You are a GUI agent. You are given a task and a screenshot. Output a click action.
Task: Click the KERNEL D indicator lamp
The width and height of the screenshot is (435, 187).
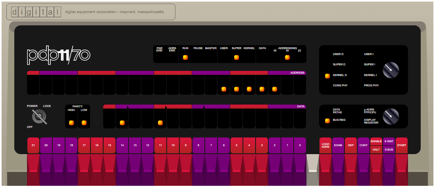point(327,76)
